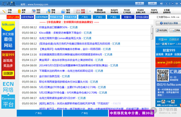Click the yellow 出国游 button in left banner
This screenshot has height=117, width=181.
pyautogui.click(x=8, y=73)
